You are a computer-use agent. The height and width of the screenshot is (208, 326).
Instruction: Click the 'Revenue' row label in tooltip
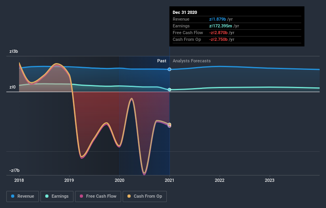click(x=181, y=19)
